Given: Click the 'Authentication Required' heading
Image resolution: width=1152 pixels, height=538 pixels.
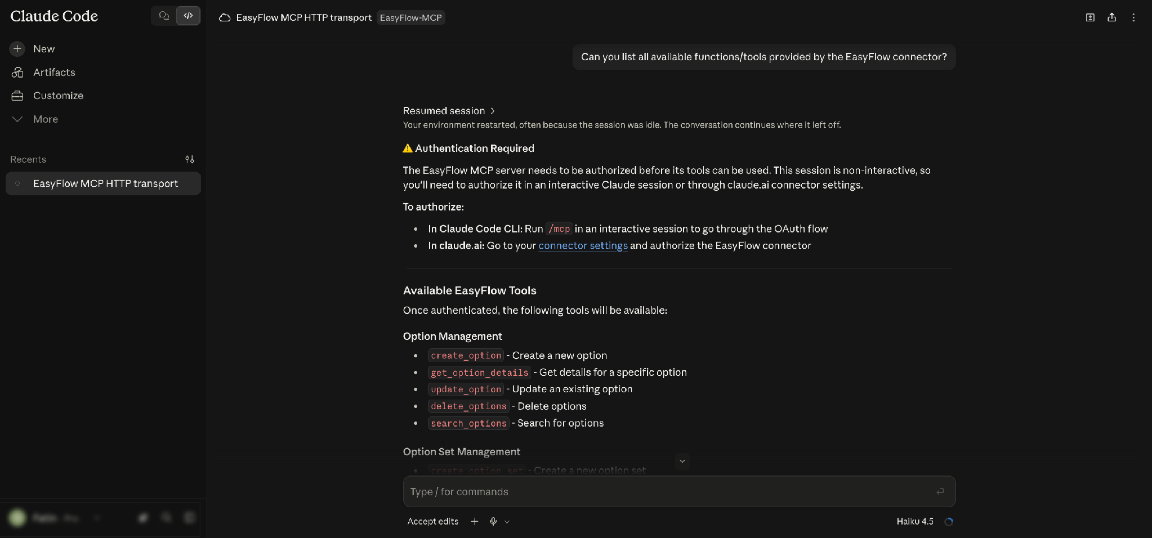Looking at the screenshot, I should (x=475, y=149).
